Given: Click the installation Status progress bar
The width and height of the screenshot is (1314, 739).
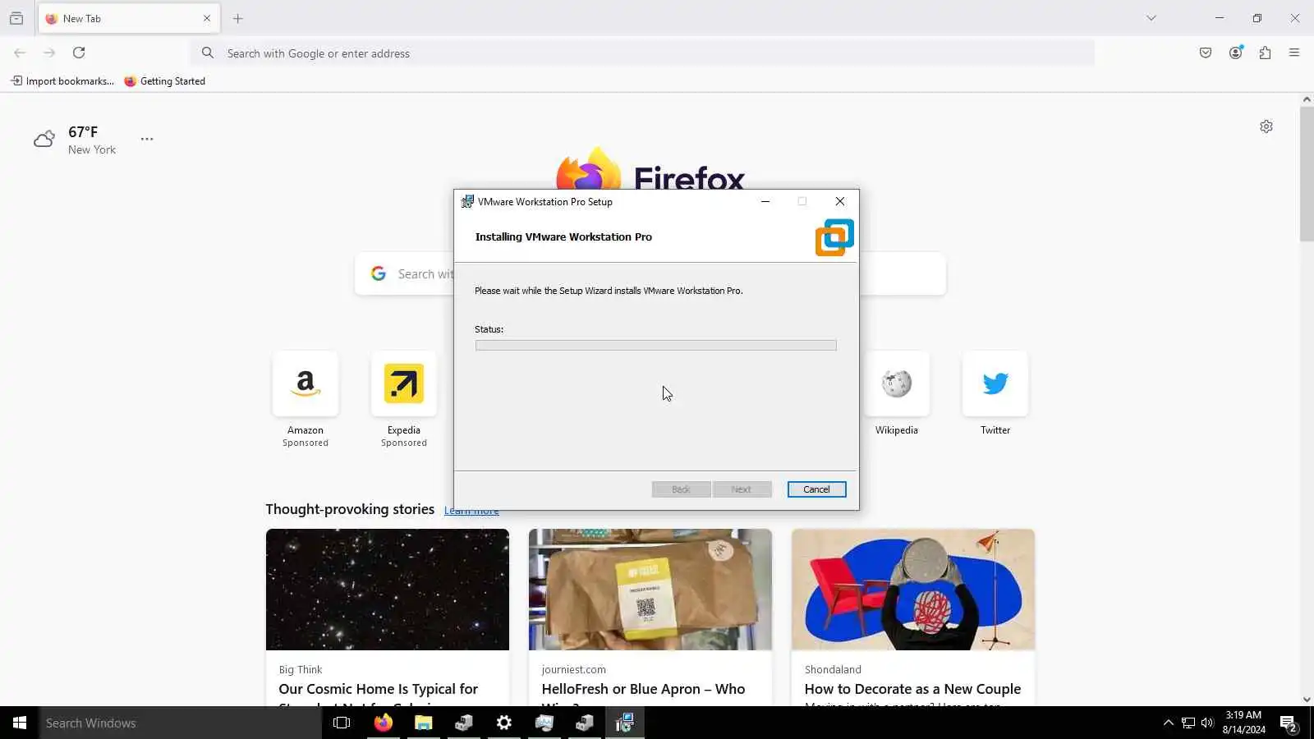Looking at the screenshot, I should [655, 346].
